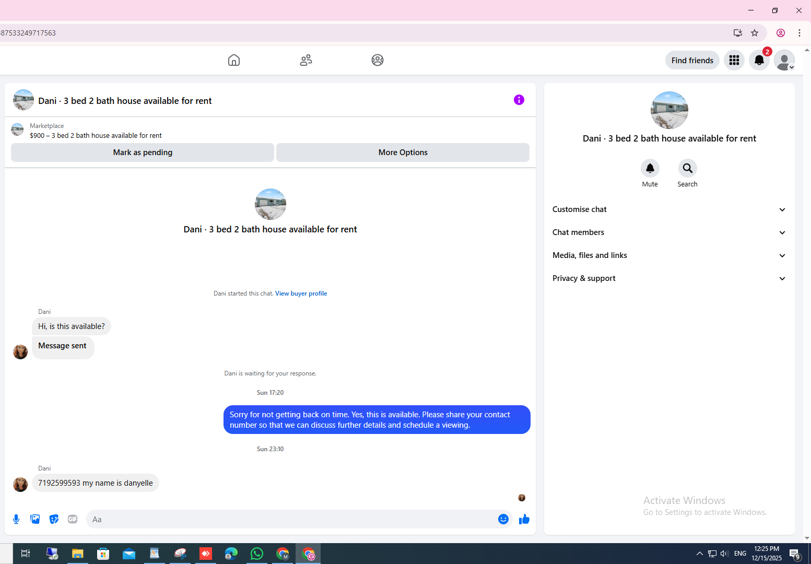811x564 pixels.
Task: Send a thumbs-up like
Action: [x=524, y=519]
